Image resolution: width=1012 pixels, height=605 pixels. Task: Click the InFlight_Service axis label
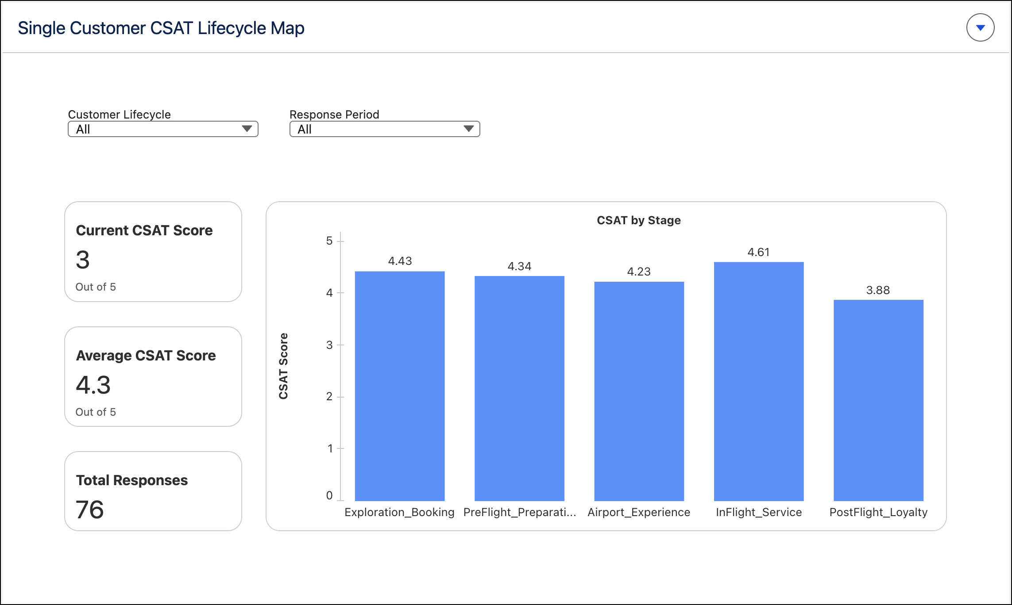pyautogui.click(x=759, y=512)
